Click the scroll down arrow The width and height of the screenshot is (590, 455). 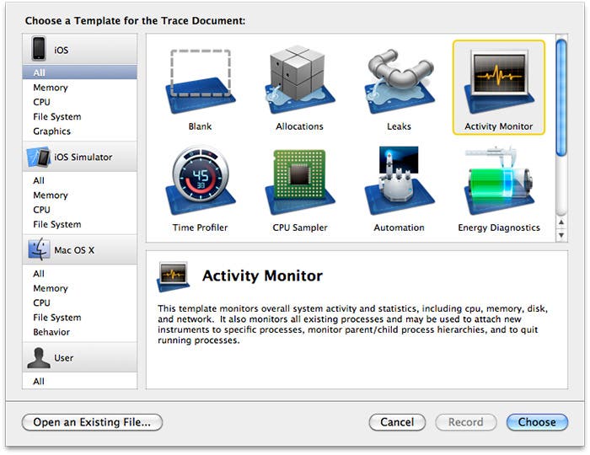[x=561, y=235]
